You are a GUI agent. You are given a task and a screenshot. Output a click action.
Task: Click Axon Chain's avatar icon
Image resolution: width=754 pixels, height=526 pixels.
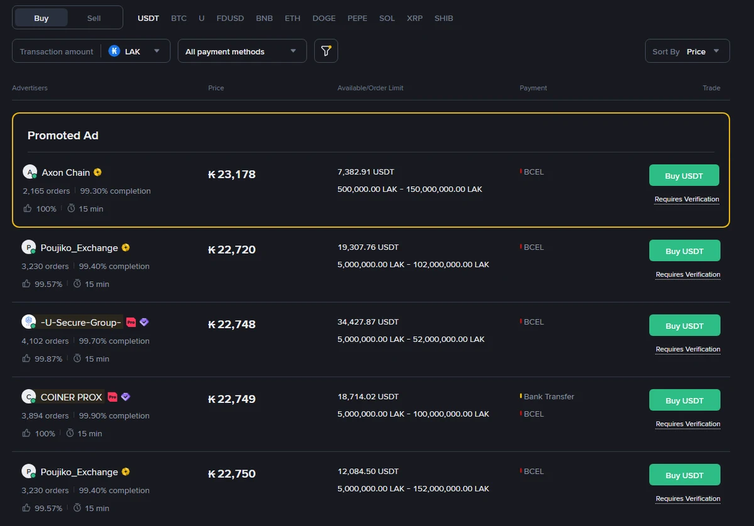[x=30, y=172]
